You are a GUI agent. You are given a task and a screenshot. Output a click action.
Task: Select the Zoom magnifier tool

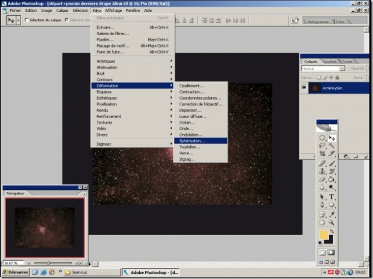332,222
